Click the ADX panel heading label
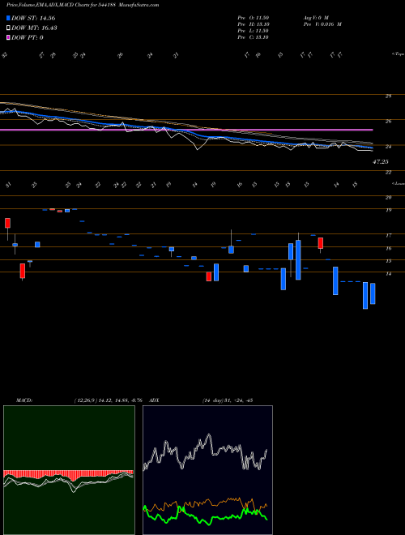 click(155, 400)
